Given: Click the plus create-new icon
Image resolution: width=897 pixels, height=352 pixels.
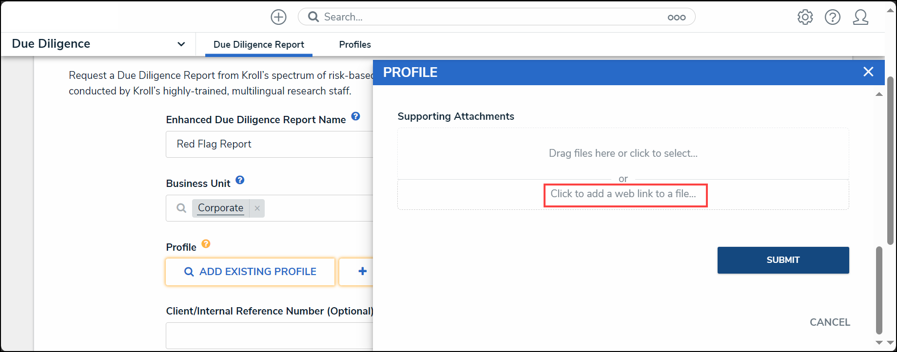Looking at the screenshot, I should coord(278,17).
